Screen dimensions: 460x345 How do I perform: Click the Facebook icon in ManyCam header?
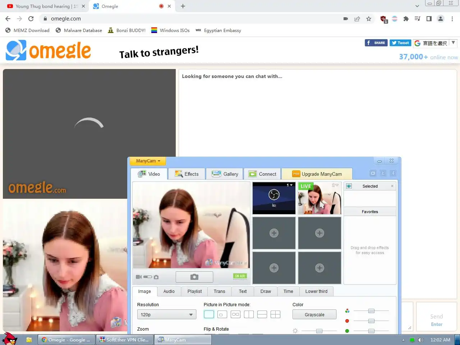(393, 173)
